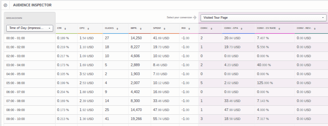Select the 09:00 - 10:00 row label
This screenshot has width=328, height=126.
click(15, 119)
